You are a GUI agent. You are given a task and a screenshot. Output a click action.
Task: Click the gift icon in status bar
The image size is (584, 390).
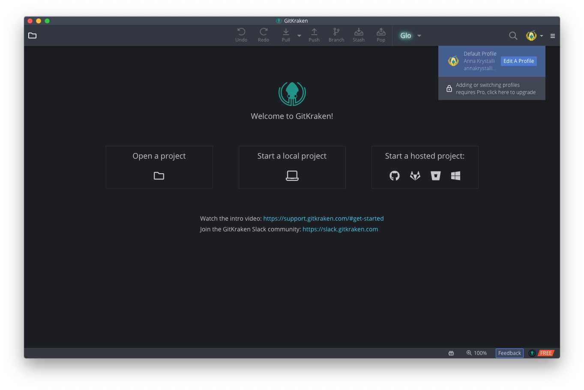451,353
